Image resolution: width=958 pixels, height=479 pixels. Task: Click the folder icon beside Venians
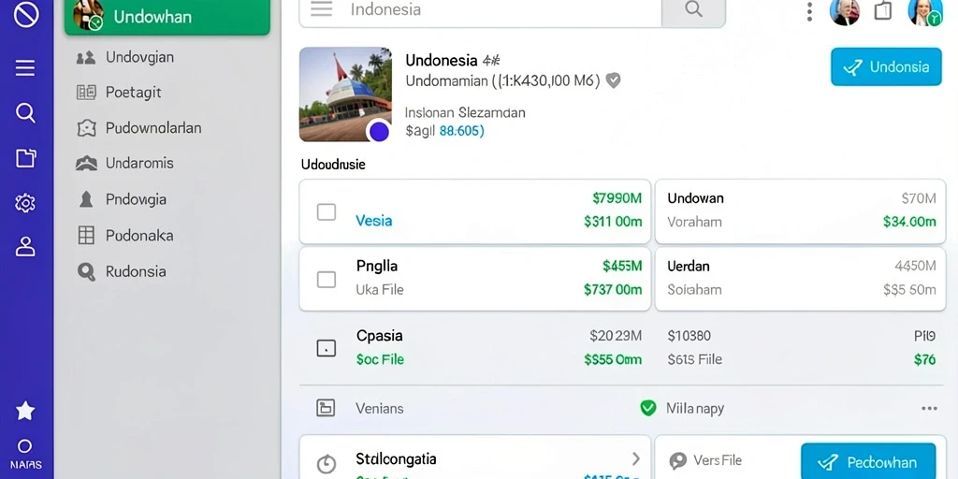click(326, 408)
